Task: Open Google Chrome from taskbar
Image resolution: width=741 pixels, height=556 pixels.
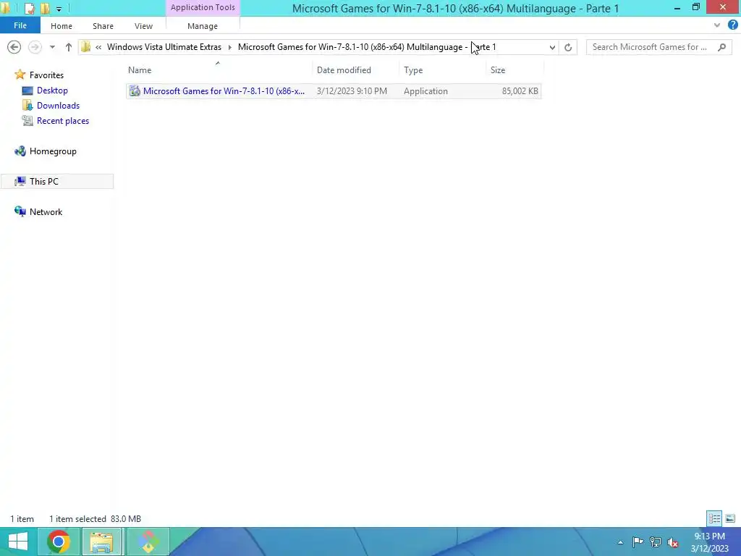Action: coord(58,542)
